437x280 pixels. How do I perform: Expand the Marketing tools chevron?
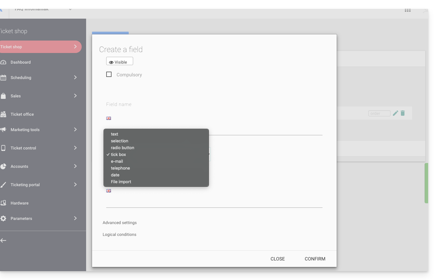pos(75,130)
